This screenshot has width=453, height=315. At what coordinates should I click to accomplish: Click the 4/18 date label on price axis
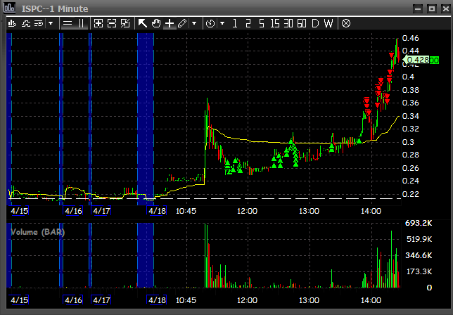click(x=157, y=211)
